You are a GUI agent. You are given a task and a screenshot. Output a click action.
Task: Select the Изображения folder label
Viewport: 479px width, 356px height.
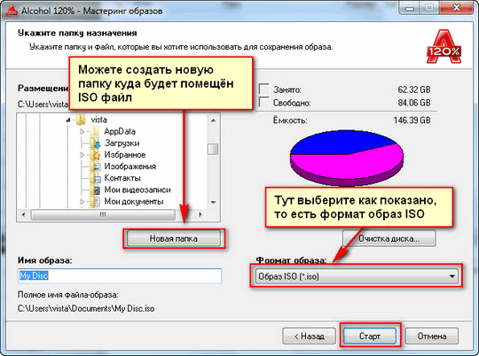point(130,166)
